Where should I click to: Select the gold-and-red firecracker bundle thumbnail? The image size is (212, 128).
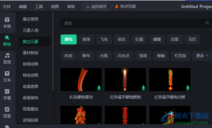tap(81, 115)
